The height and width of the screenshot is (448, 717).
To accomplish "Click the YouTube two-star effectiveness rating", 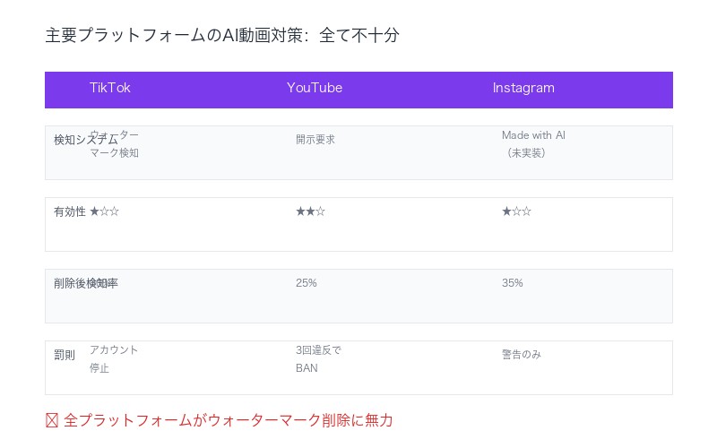I will click(x=310, y=211).
